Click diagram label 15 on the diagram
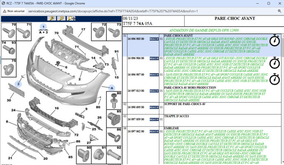Viewport: 284px width, 165px height. coord(117,77)
